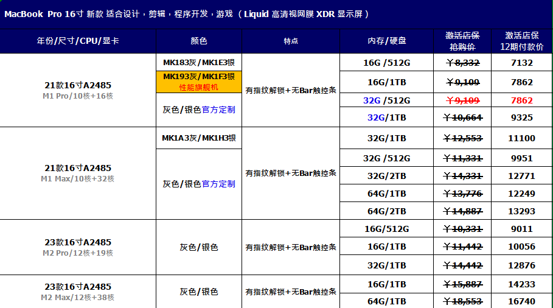
Task: Select the MK183灰/MK1E3银 color cell
Action: (199, 63)
